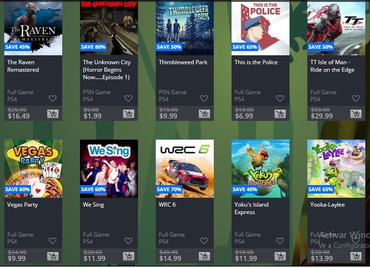Add TT Isle of Man to cart

pos(356,114)
